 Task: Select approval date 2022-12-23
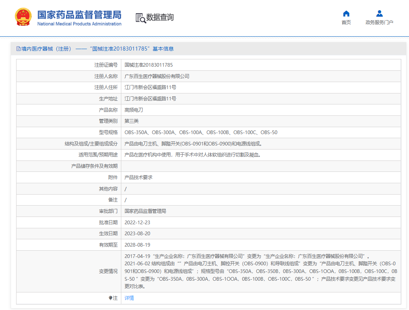coord(137,222)
